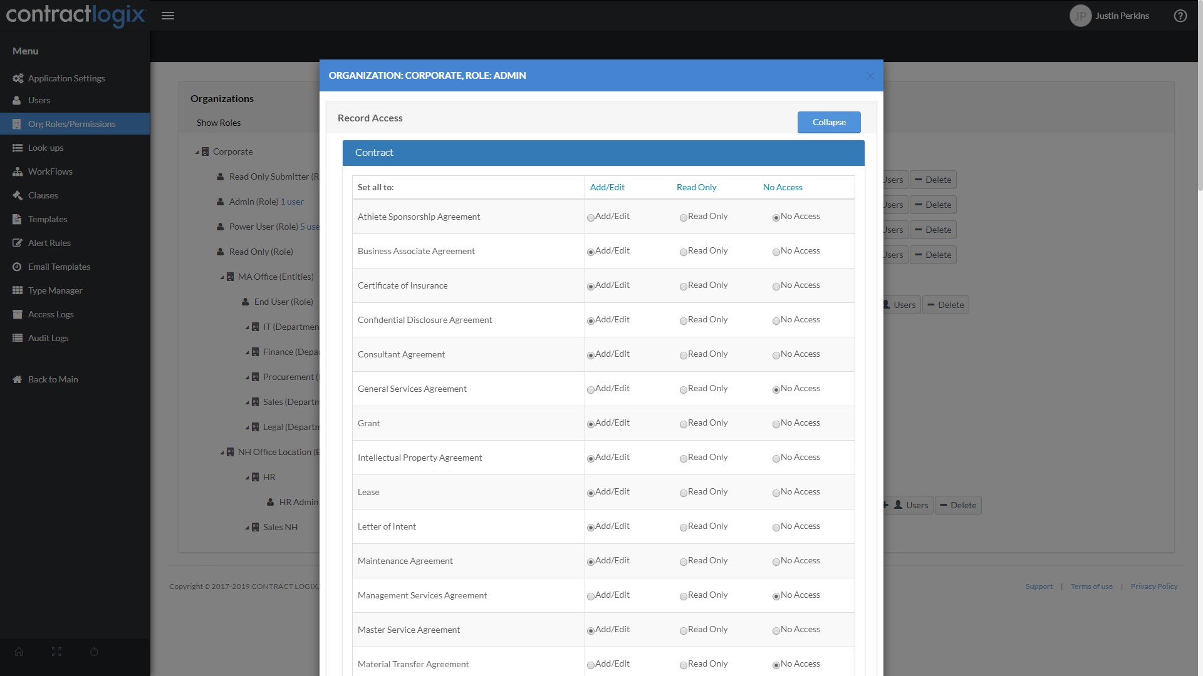This screenshot has width=1203, height=676.
Task: Click the Add/Edit set-all column header
Action: [607, 187]
